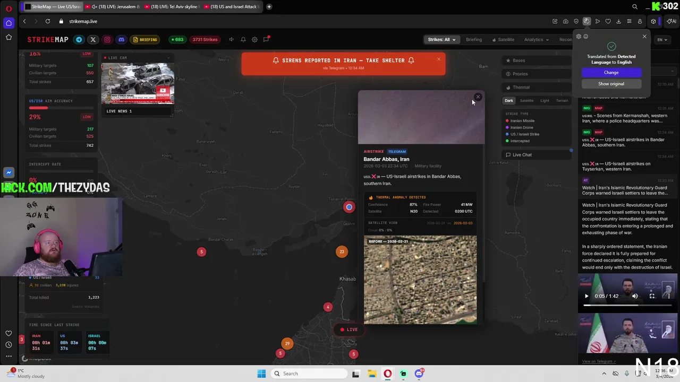Switch map style to Terrain
Screen dimensions: 680x382
pos(562,100)
